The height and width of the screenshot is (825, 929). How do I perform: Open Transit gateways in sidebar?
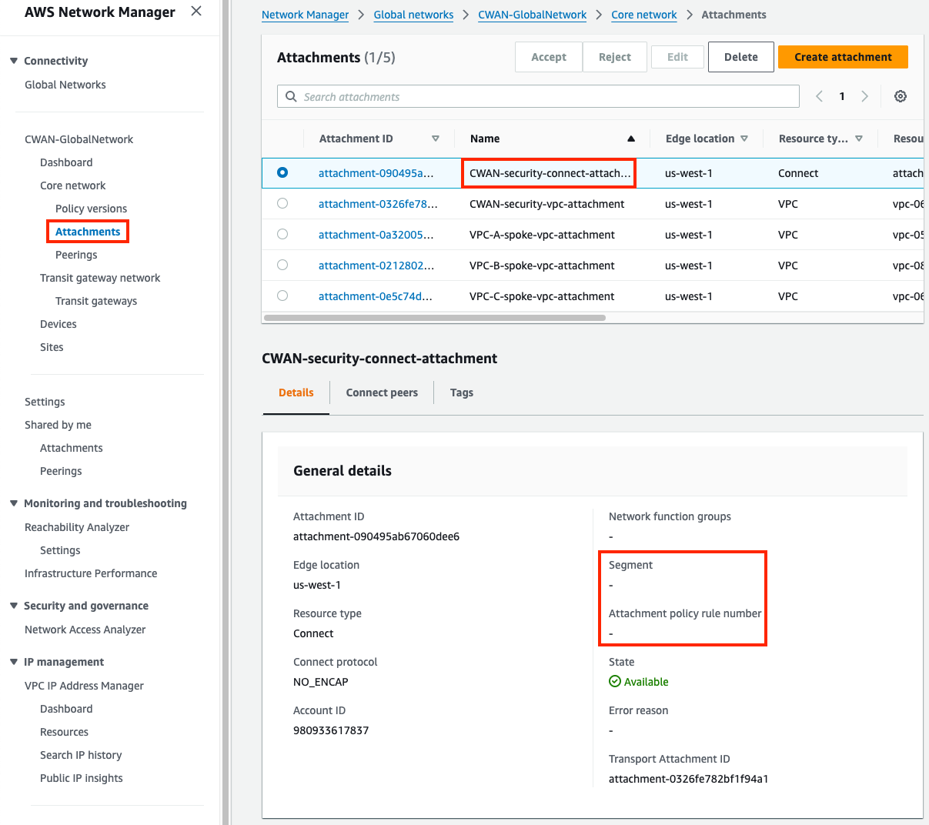(96, 301)
